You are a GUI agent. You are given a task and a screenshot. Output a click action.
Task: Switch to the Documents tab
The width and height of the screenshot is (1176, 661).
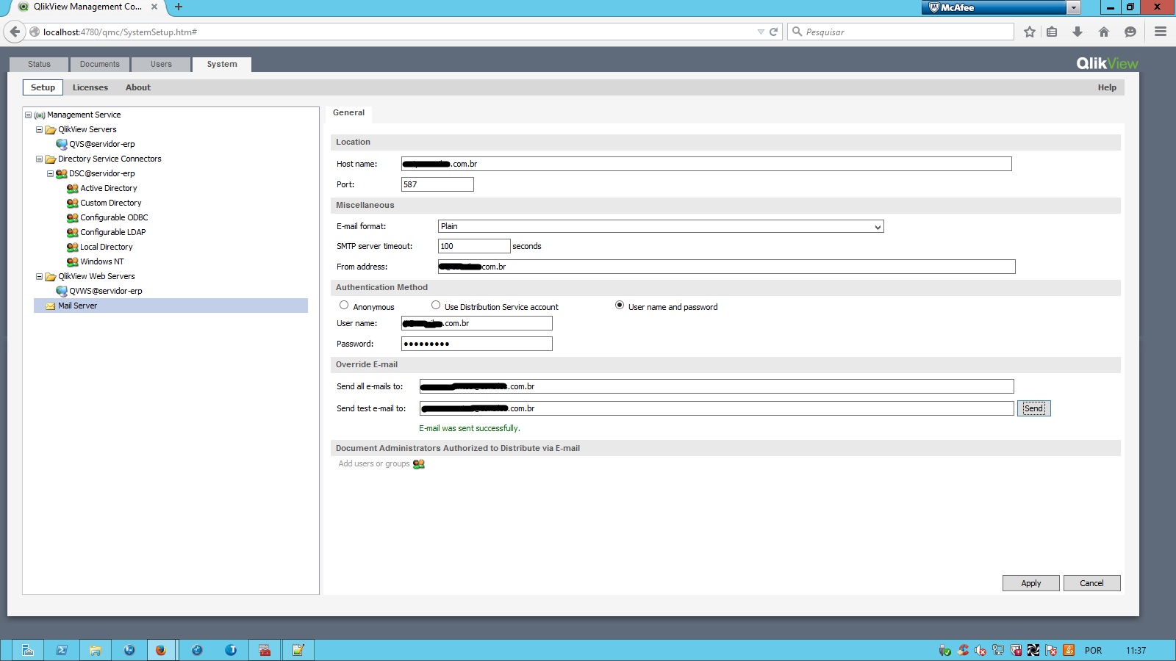[x=99, y=64]
